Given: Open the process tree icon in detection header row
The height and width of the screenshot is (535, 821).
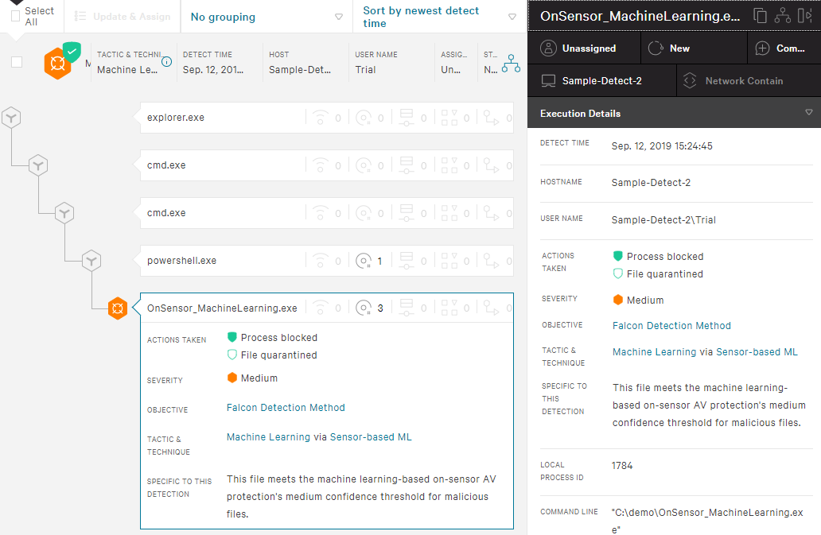Looking at the screenshot, I should 511,64.
